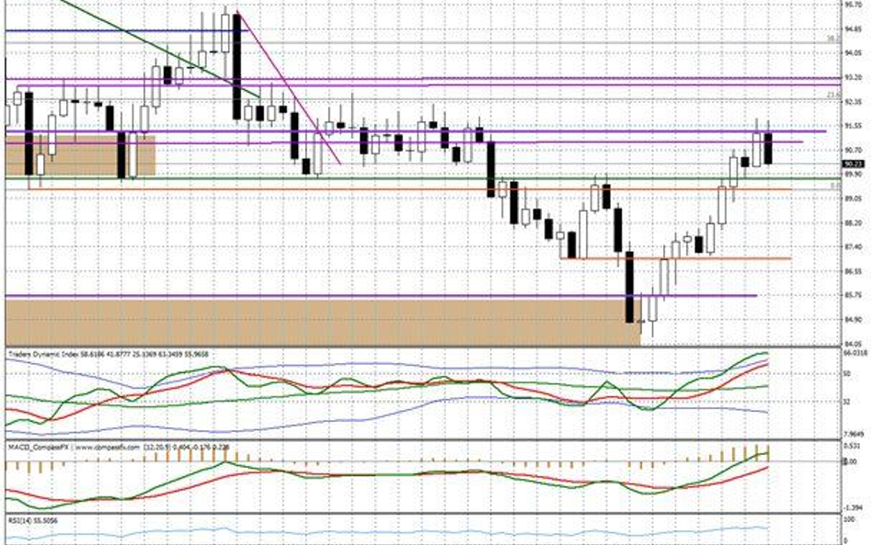Click the 90.70 price axis label
Image resolution: width=872 pixels, height=545 pixels.
point(854,151)
